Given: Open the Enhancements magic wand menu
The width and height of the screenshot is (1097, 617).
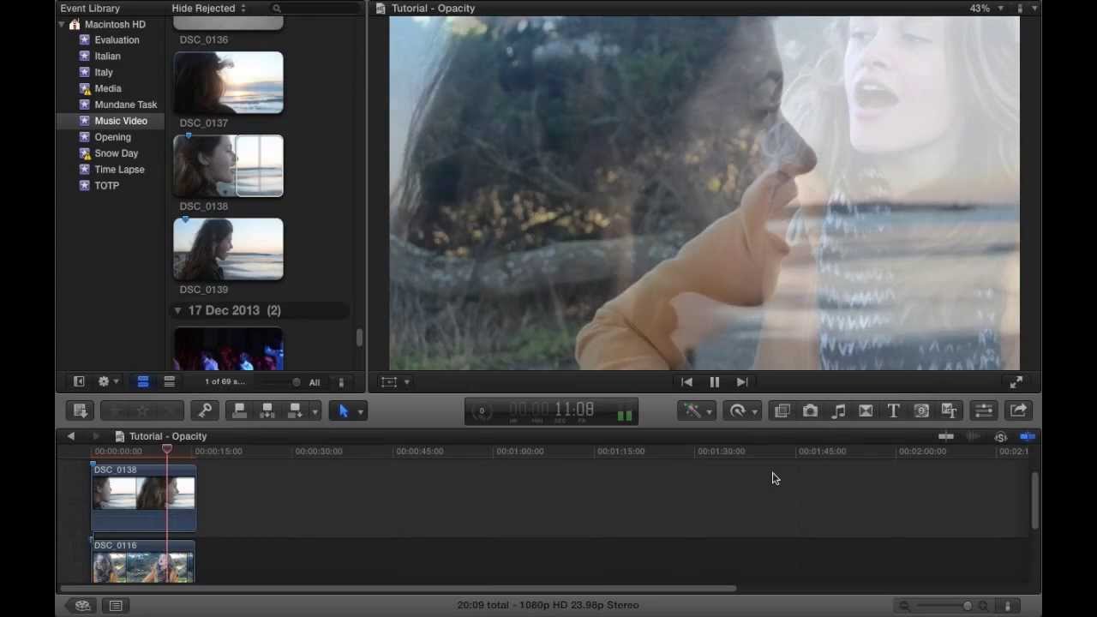Looking at the screenshot, I should 698,411.
